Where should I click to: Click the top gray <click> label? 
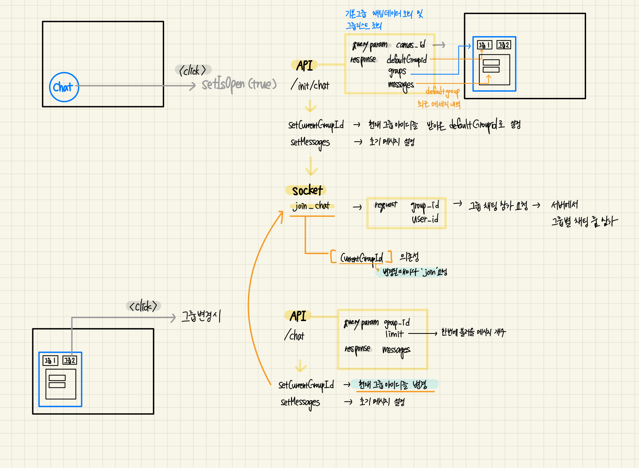point(193,70)
